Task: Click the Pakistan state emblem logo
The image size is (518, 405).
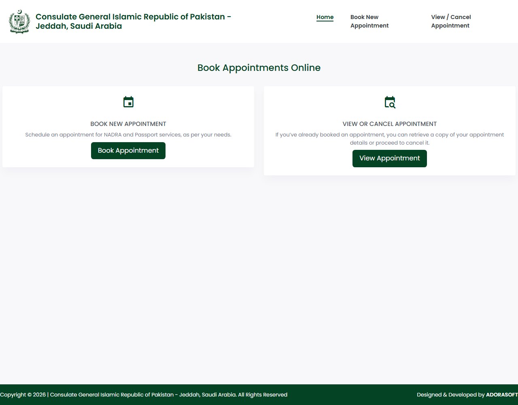Action: [19, 21]
